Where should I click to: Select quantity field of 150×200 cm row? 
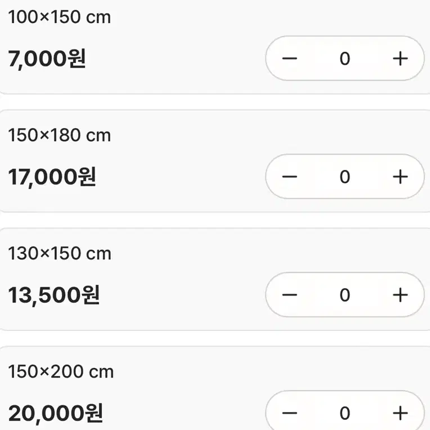pyautogui.click(x=344, y=413)
